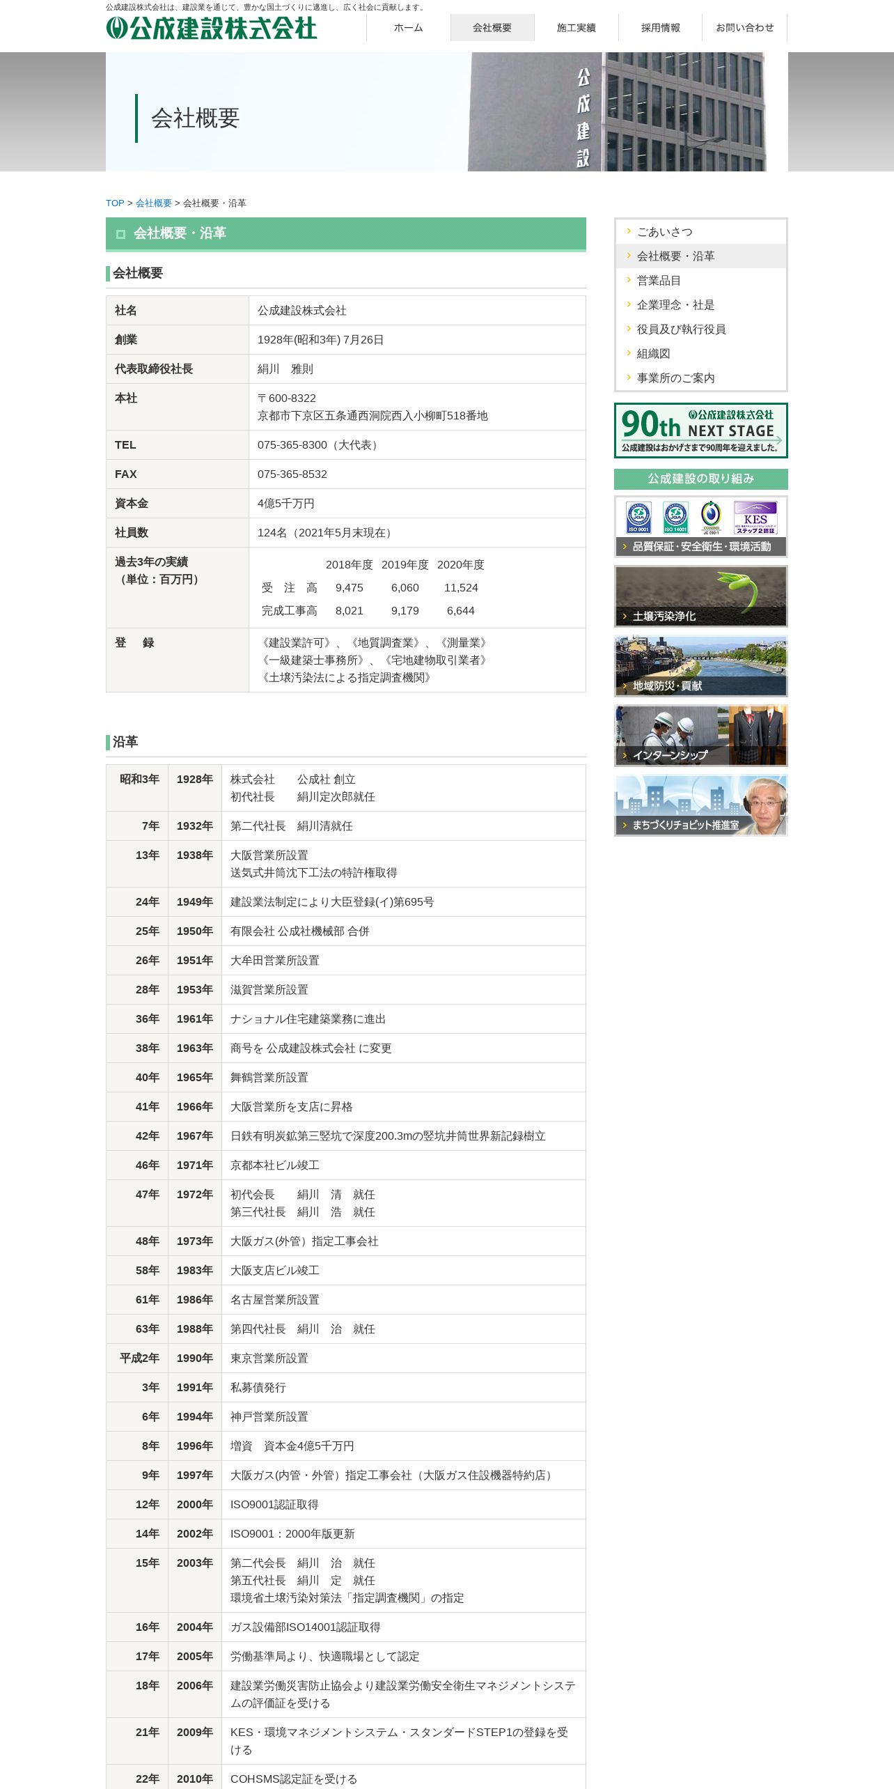Viewport: 894px width, 1789px height.
Task: Click the founding date 1928年(昭和3年) 7月26日
Action: pyautogui.click(x=321, y=340)
